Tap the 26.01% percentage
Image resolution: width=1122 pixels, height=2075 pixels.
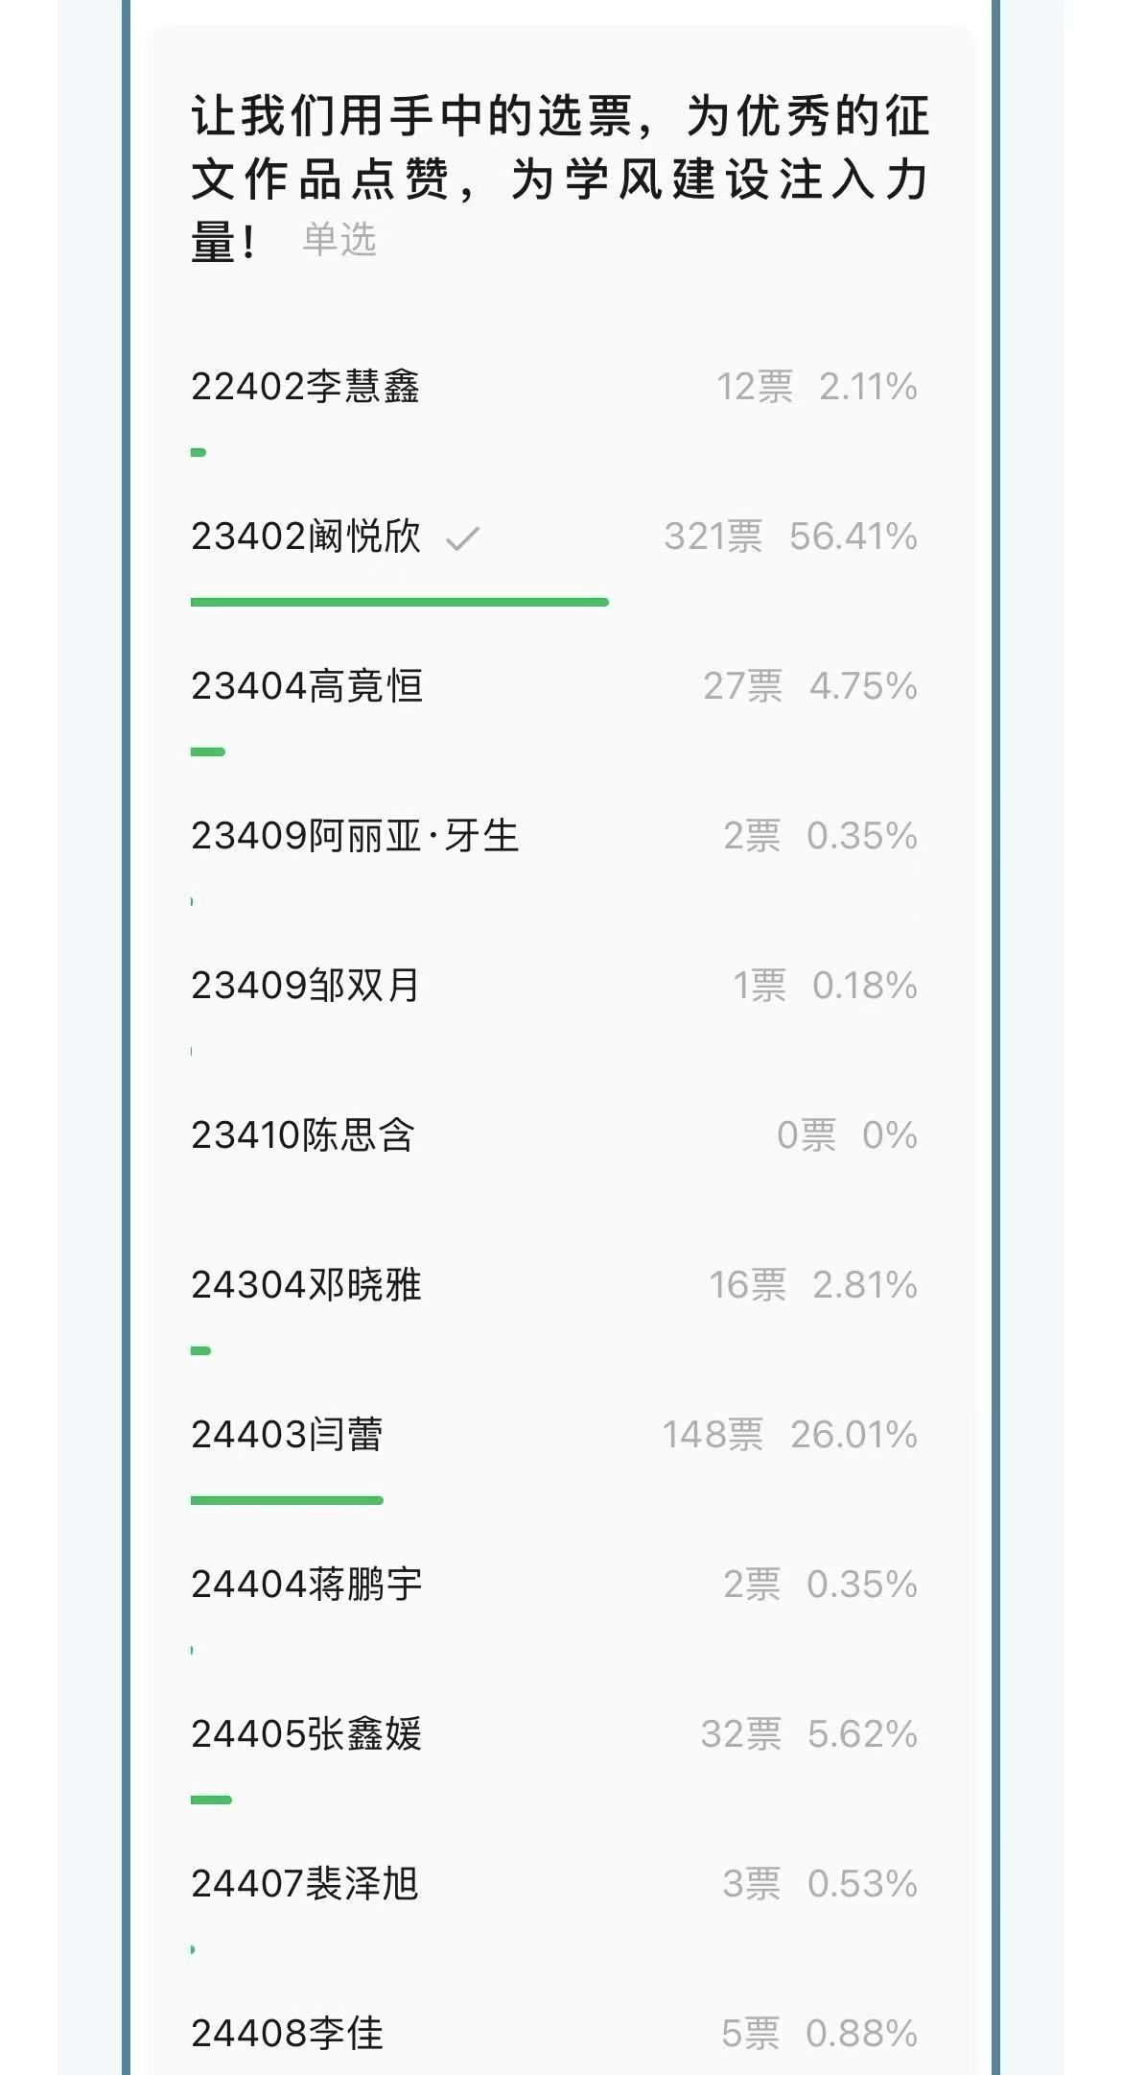(x=853, y=1435)
